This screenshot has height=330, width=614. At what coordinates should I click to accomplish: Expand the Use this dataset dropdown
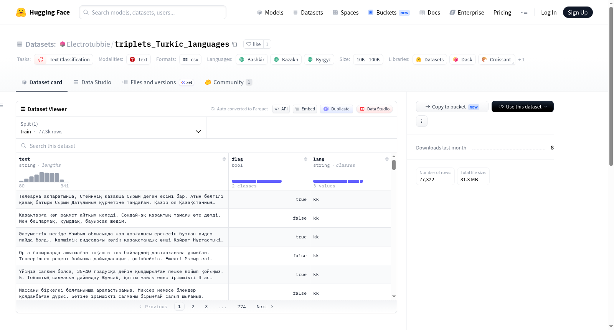[x=523, y=107]
